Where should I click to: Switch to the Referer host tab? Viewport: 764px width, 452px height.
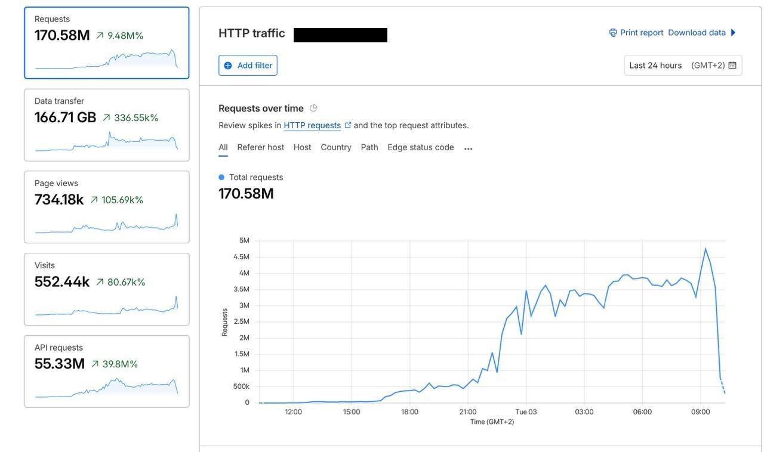click(x=261, y=147)
